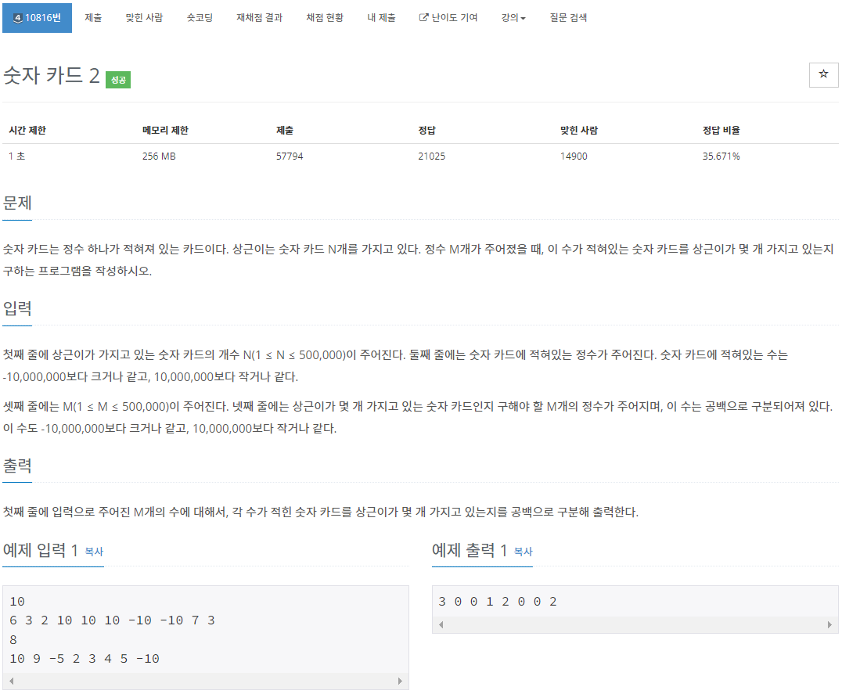Copy the example input with the 복사 link
Viewport: 842px width, 694px height.
point(94,552)
